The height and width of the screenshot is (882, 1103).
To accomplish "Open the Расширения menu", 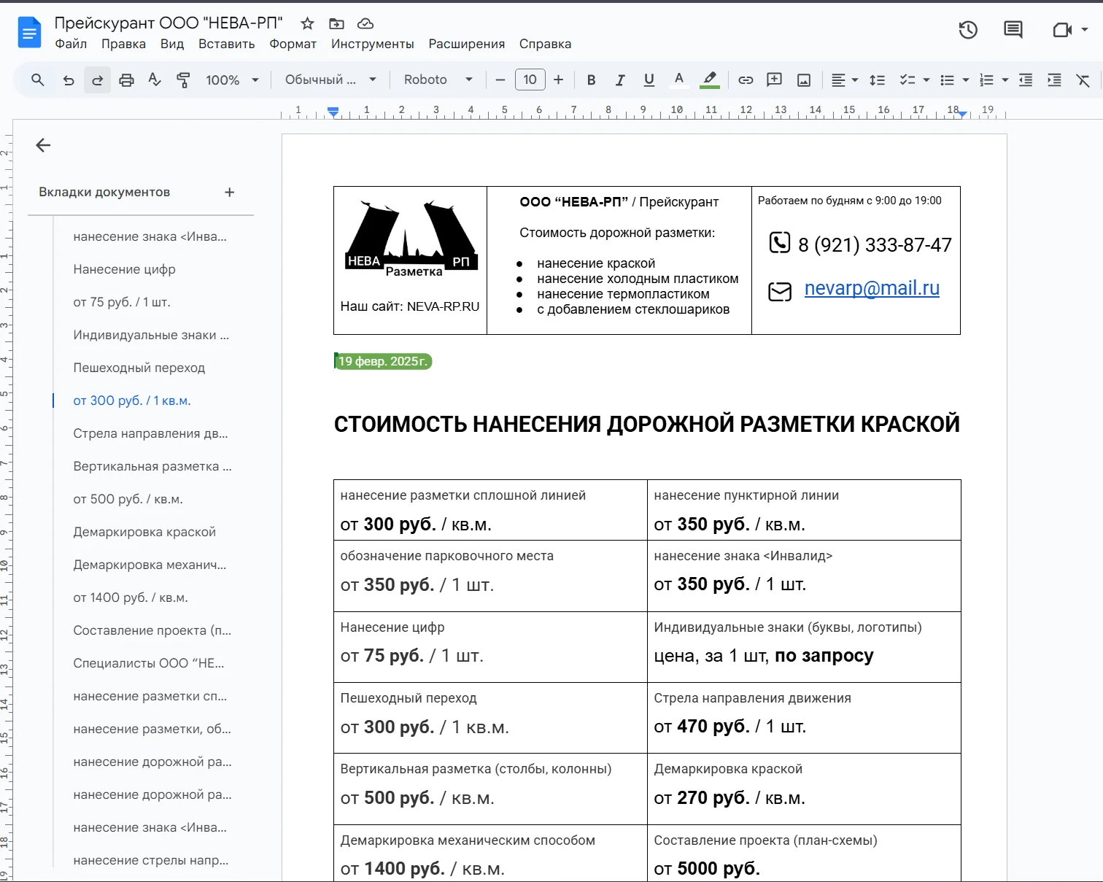I will tap(467, 44).
